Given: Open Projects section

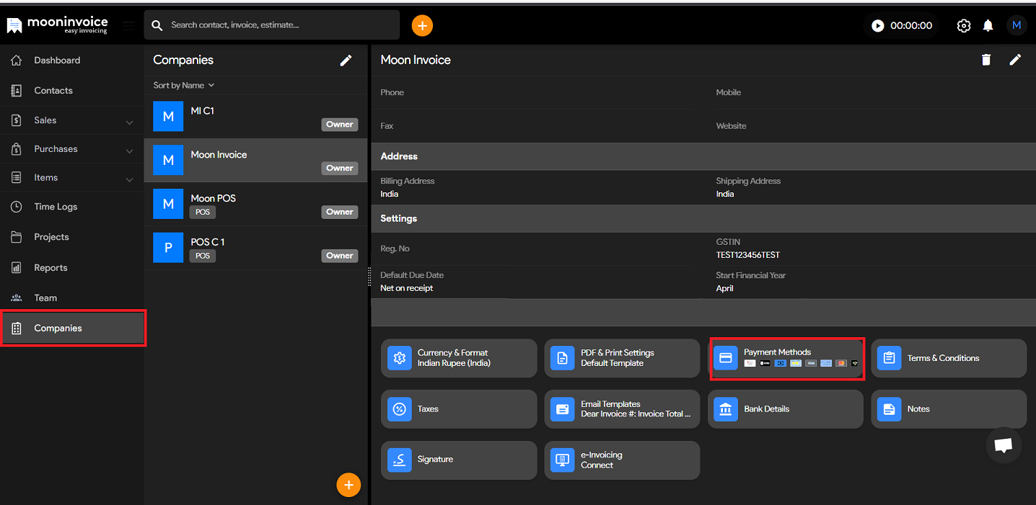Looking at the screenshot, I should click(x=72, y=237).
